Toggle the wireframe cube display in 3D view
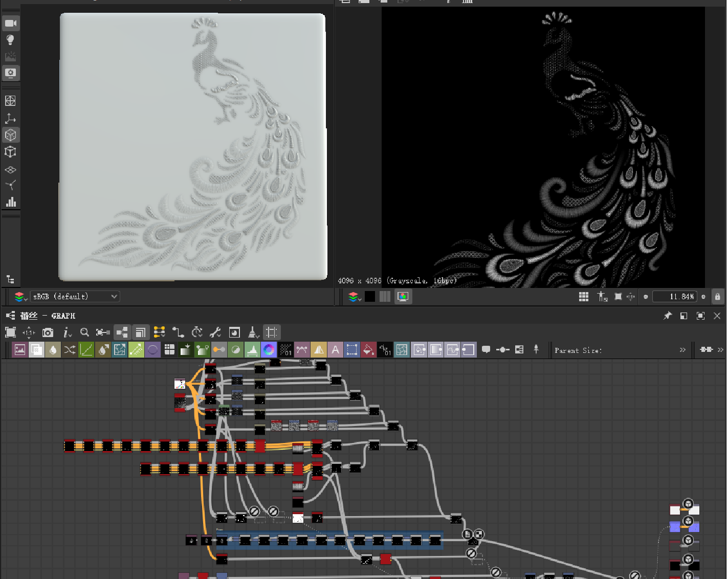Image resolution: width=727 pixels, height=579 pixels. [x=10, y=152]
